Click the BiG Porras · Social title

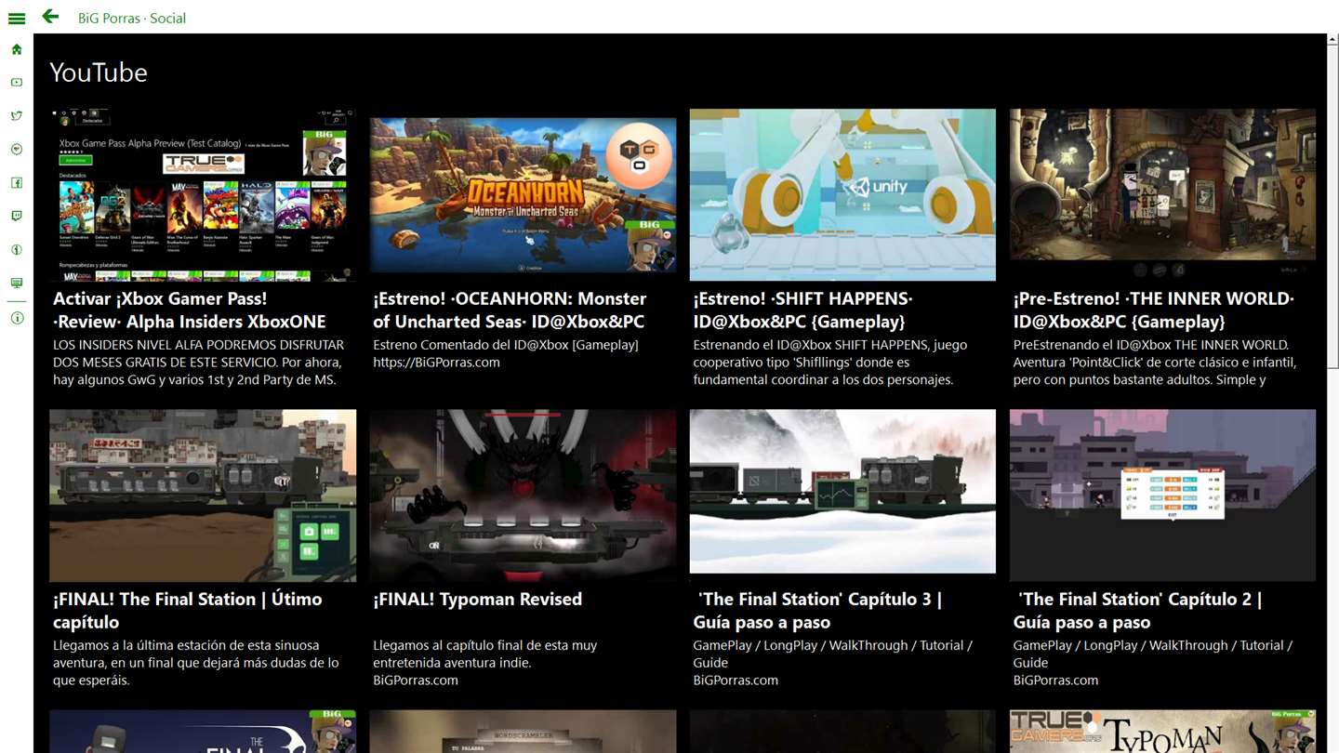pos(132,18)
